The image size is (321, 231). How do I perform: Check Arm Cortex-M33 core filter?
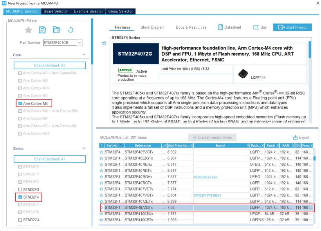click(x=20, y=134)
